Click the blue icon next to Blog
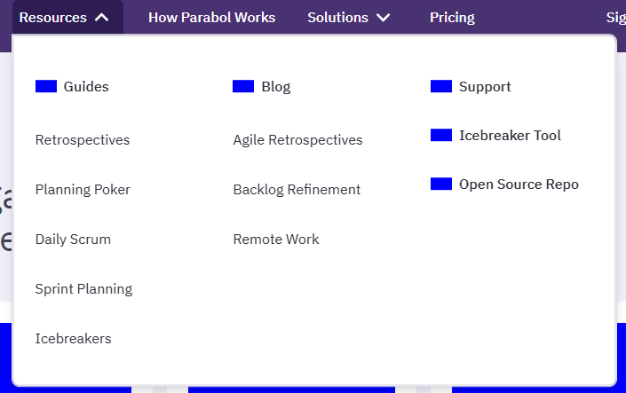The width and height of the screenshot is (626, 393). tap(243, 86)
